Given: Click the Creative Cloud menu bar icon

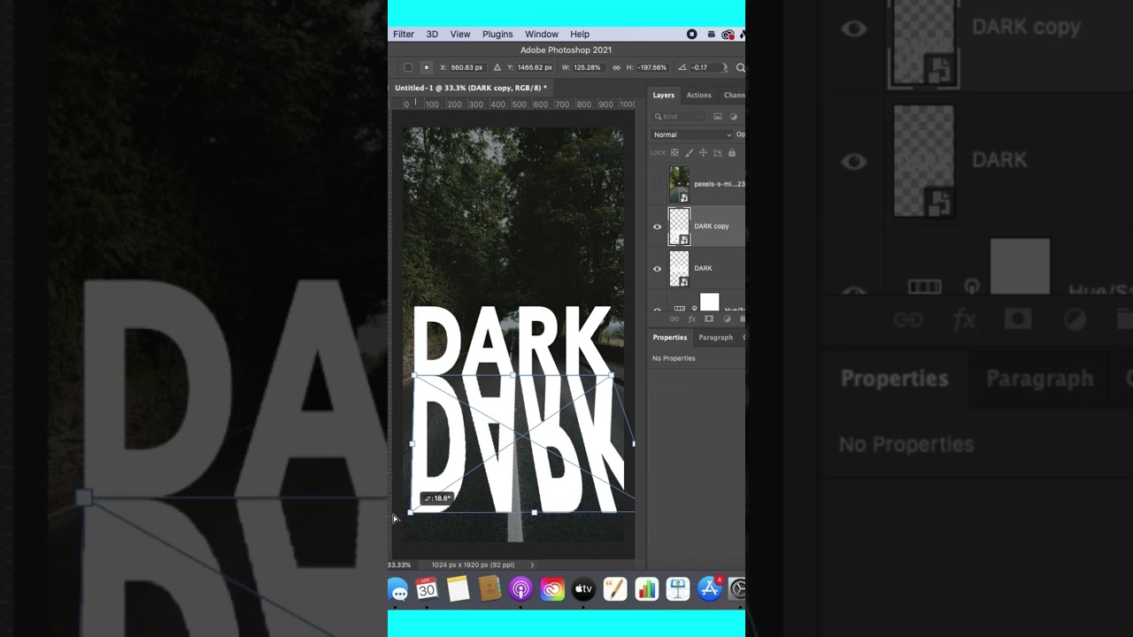Looking at the screenshot, I should point(728,35).
